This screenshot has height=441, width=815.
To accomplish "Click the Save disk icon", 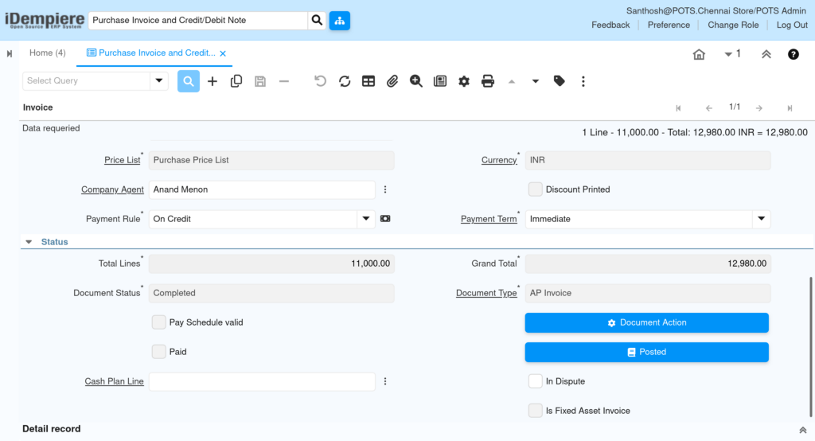I will click(260, 81).
